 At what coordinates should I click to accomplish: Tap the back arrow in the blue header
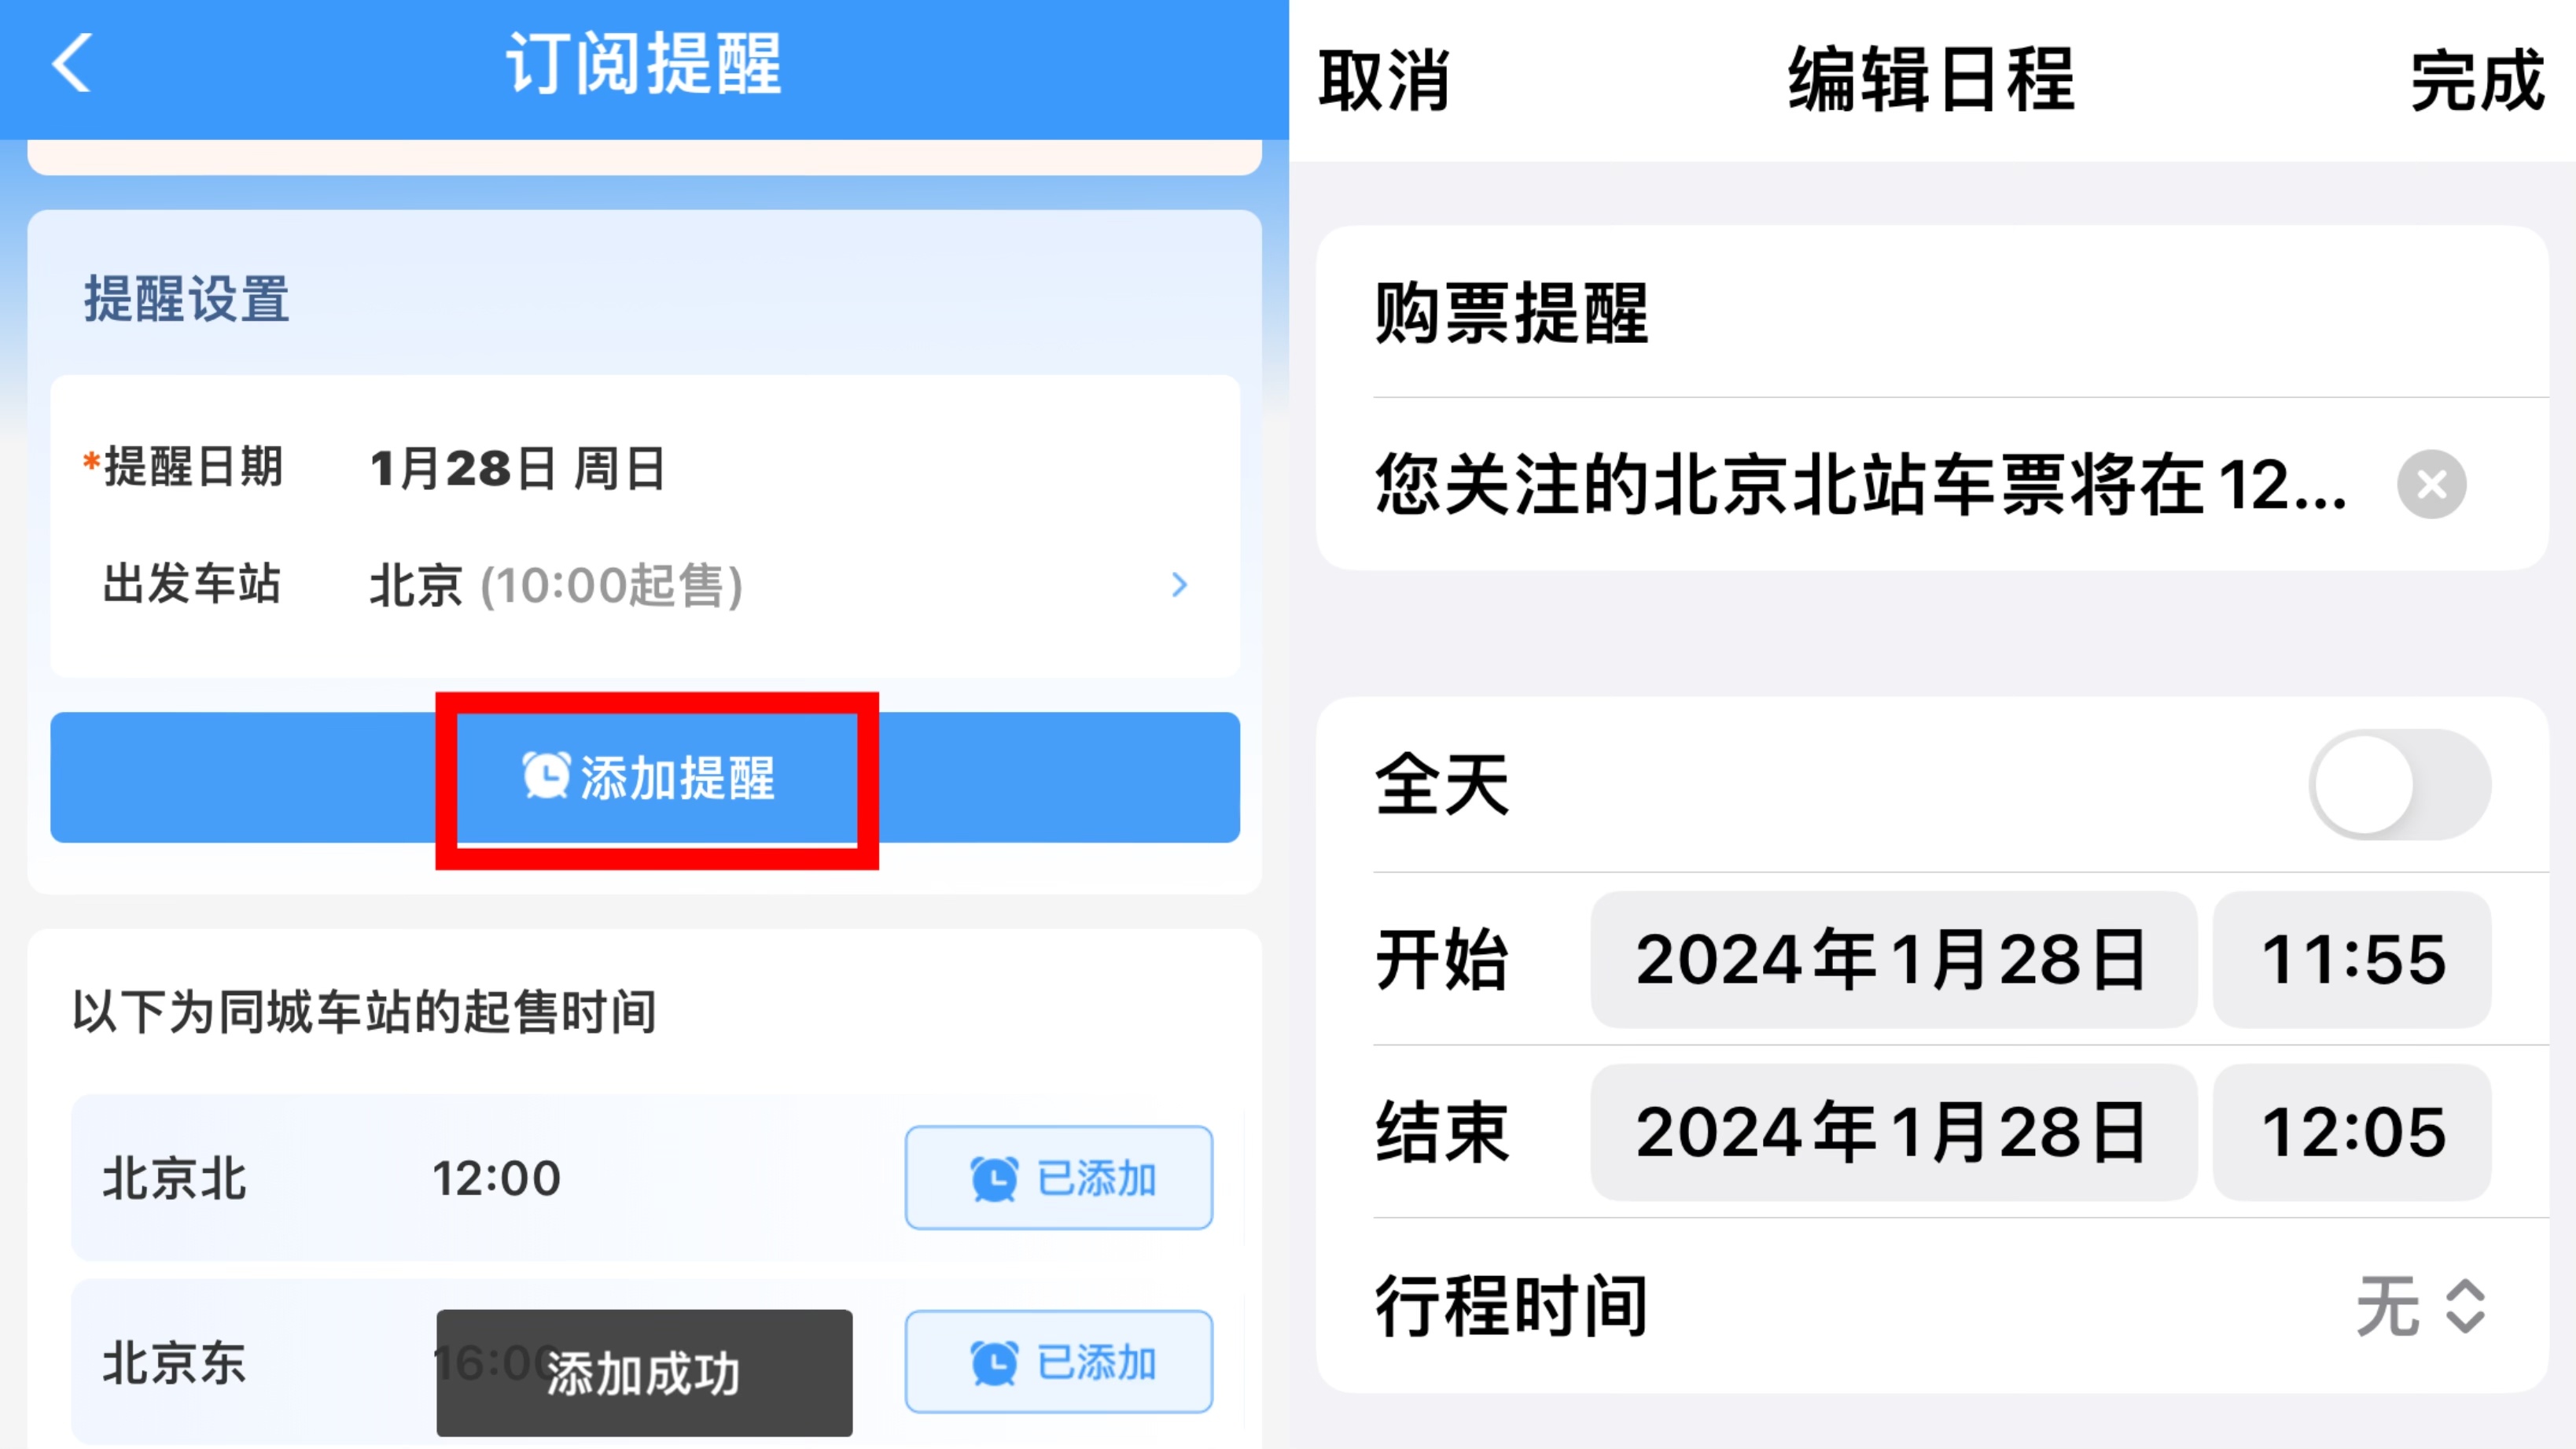(72, 63)
